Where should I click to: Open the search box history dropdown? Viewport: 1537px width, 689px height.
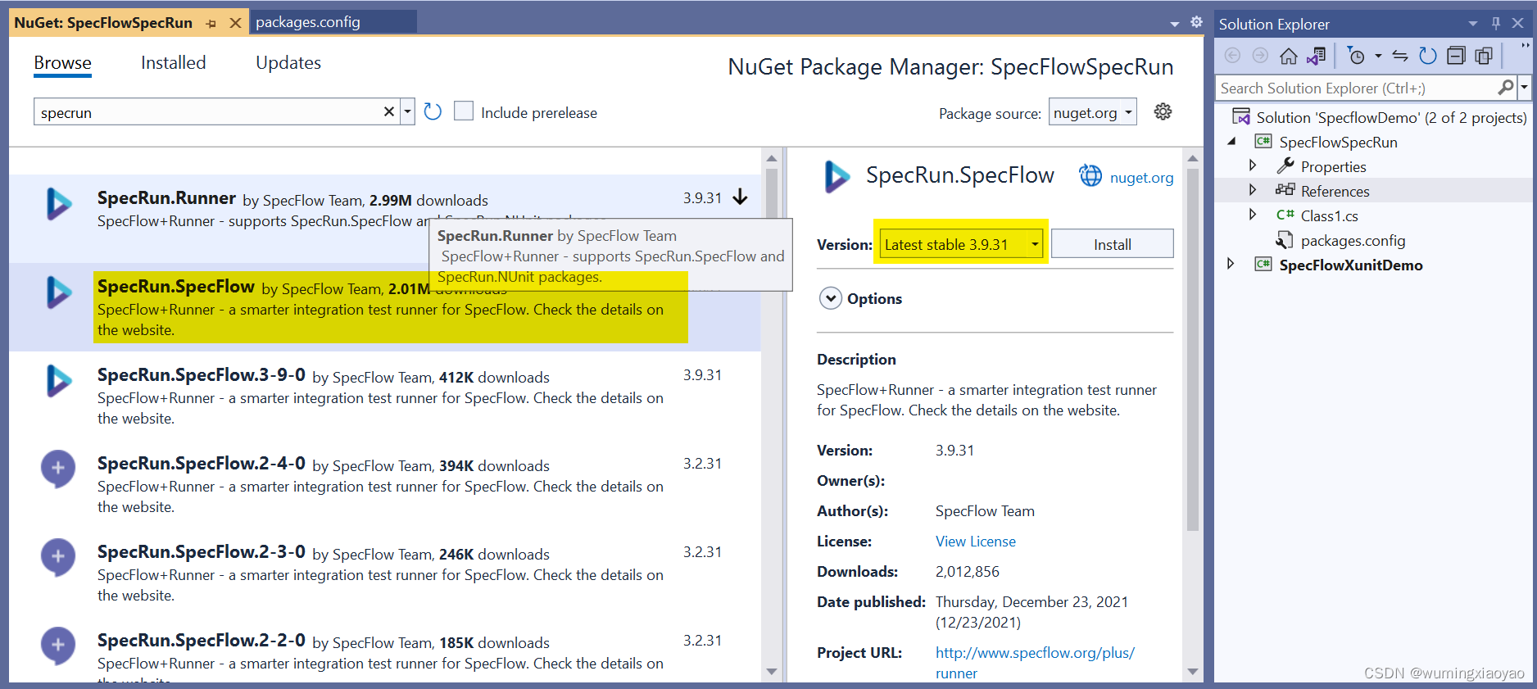point(407,111)
